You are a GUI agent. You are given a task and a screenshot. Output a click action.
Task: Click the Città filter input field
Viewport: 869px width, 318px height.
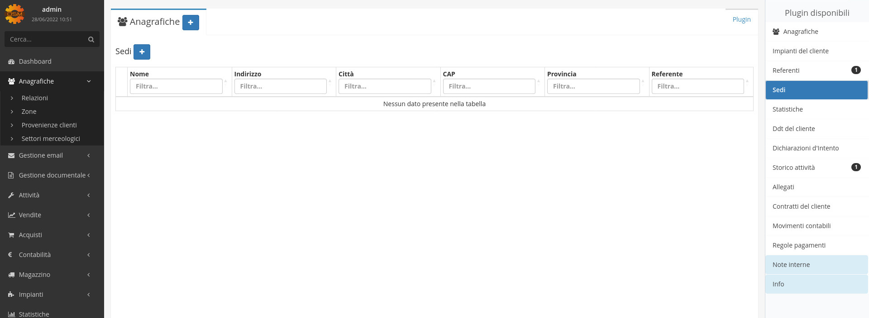384,86
